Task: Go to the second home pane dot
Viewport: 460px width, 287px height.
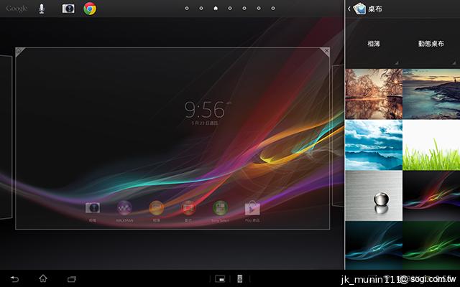Action: point(201,8)
